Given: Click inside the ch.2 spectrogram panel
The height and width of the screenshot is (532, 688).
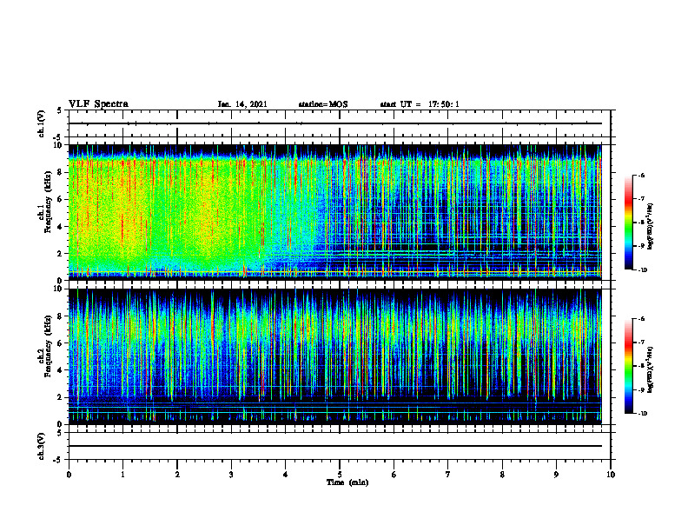Looking at the screenshot, I should pyautogui.click(x=335, y=356).
